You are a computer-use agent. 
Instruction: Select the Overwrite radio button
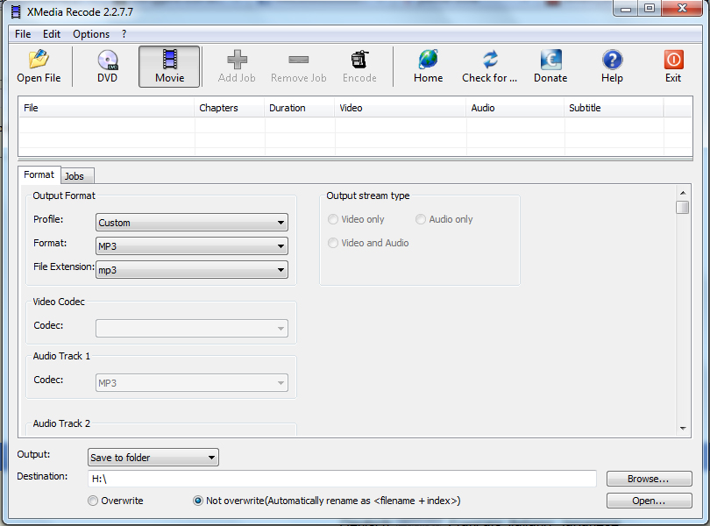[93, 501]
